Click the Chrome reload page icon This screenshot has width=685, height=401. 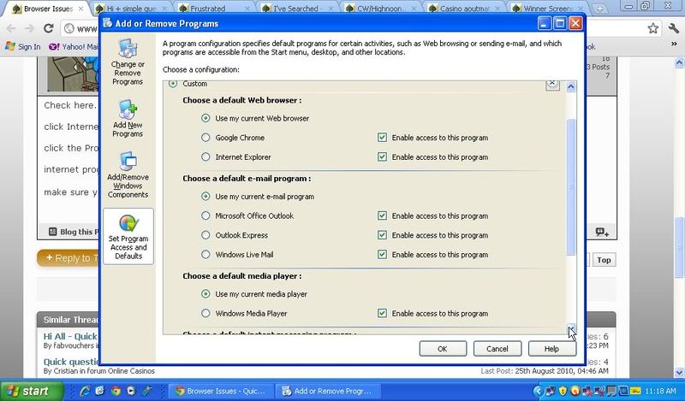point(48,29)
